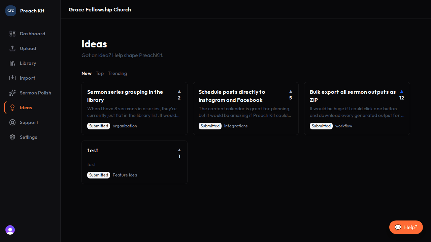This screenshot has width=431, height=242.
Task: Open the Library books icon
Action: 12,63
